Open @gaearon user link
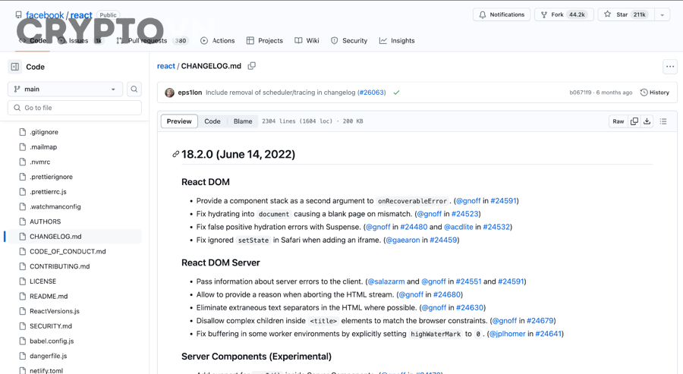The height and width of the screenshot is (374, 683). 403,240
